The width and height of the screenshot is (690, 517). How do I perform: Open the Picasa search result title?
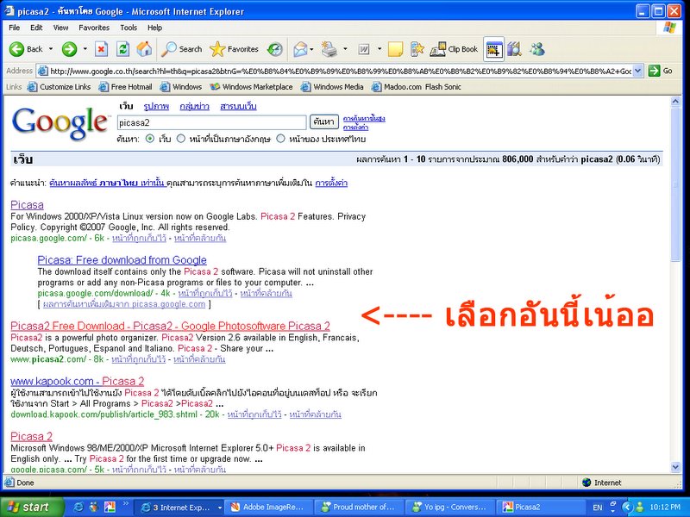coord(28,205)
